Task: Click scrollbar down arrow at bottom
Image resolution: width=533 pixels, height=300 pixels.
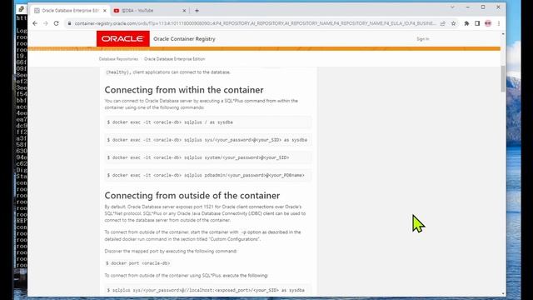Action: point(503,293)
